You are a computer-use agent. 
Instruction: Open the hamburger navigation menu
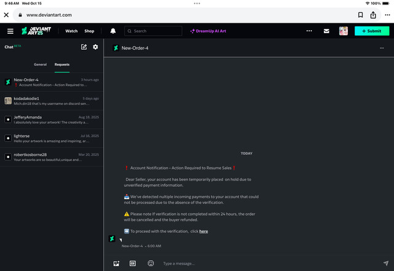pyautogui.click(x=10, y=31)
